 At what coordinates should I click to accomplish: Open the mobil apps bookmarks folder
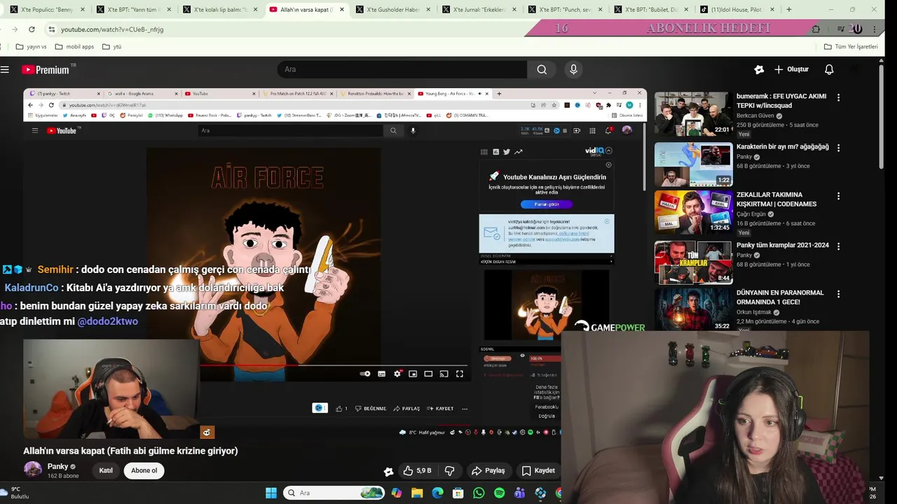pyautogui.click(x=74, y=47)
